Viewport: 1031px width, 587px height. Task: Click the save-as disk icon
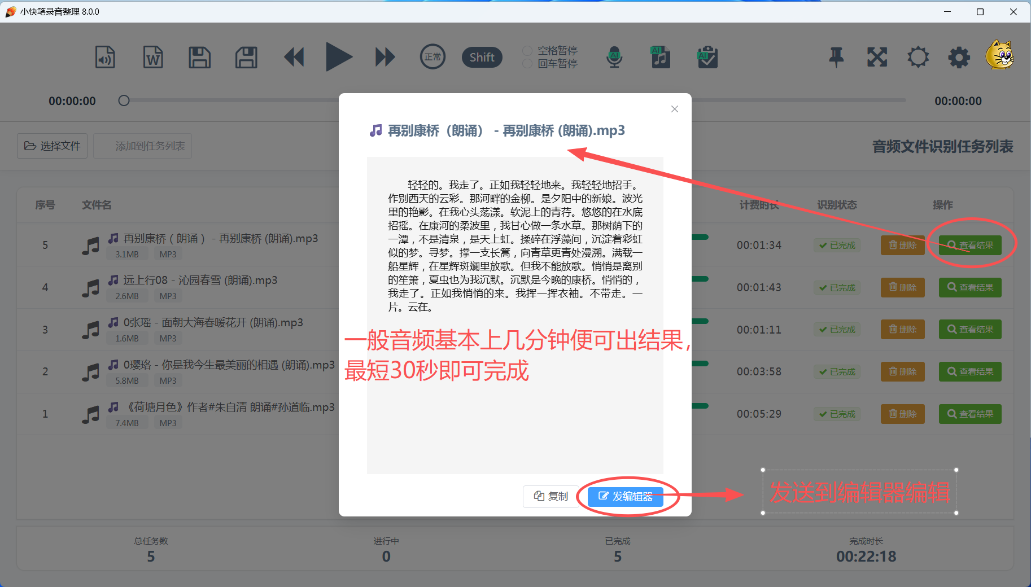(x=246, y=57)
